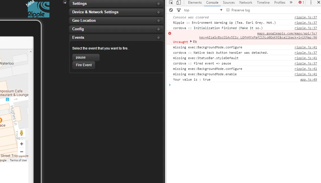321x183 pixels.
Task: Expand the Settings panel
Action: [116, 3]
